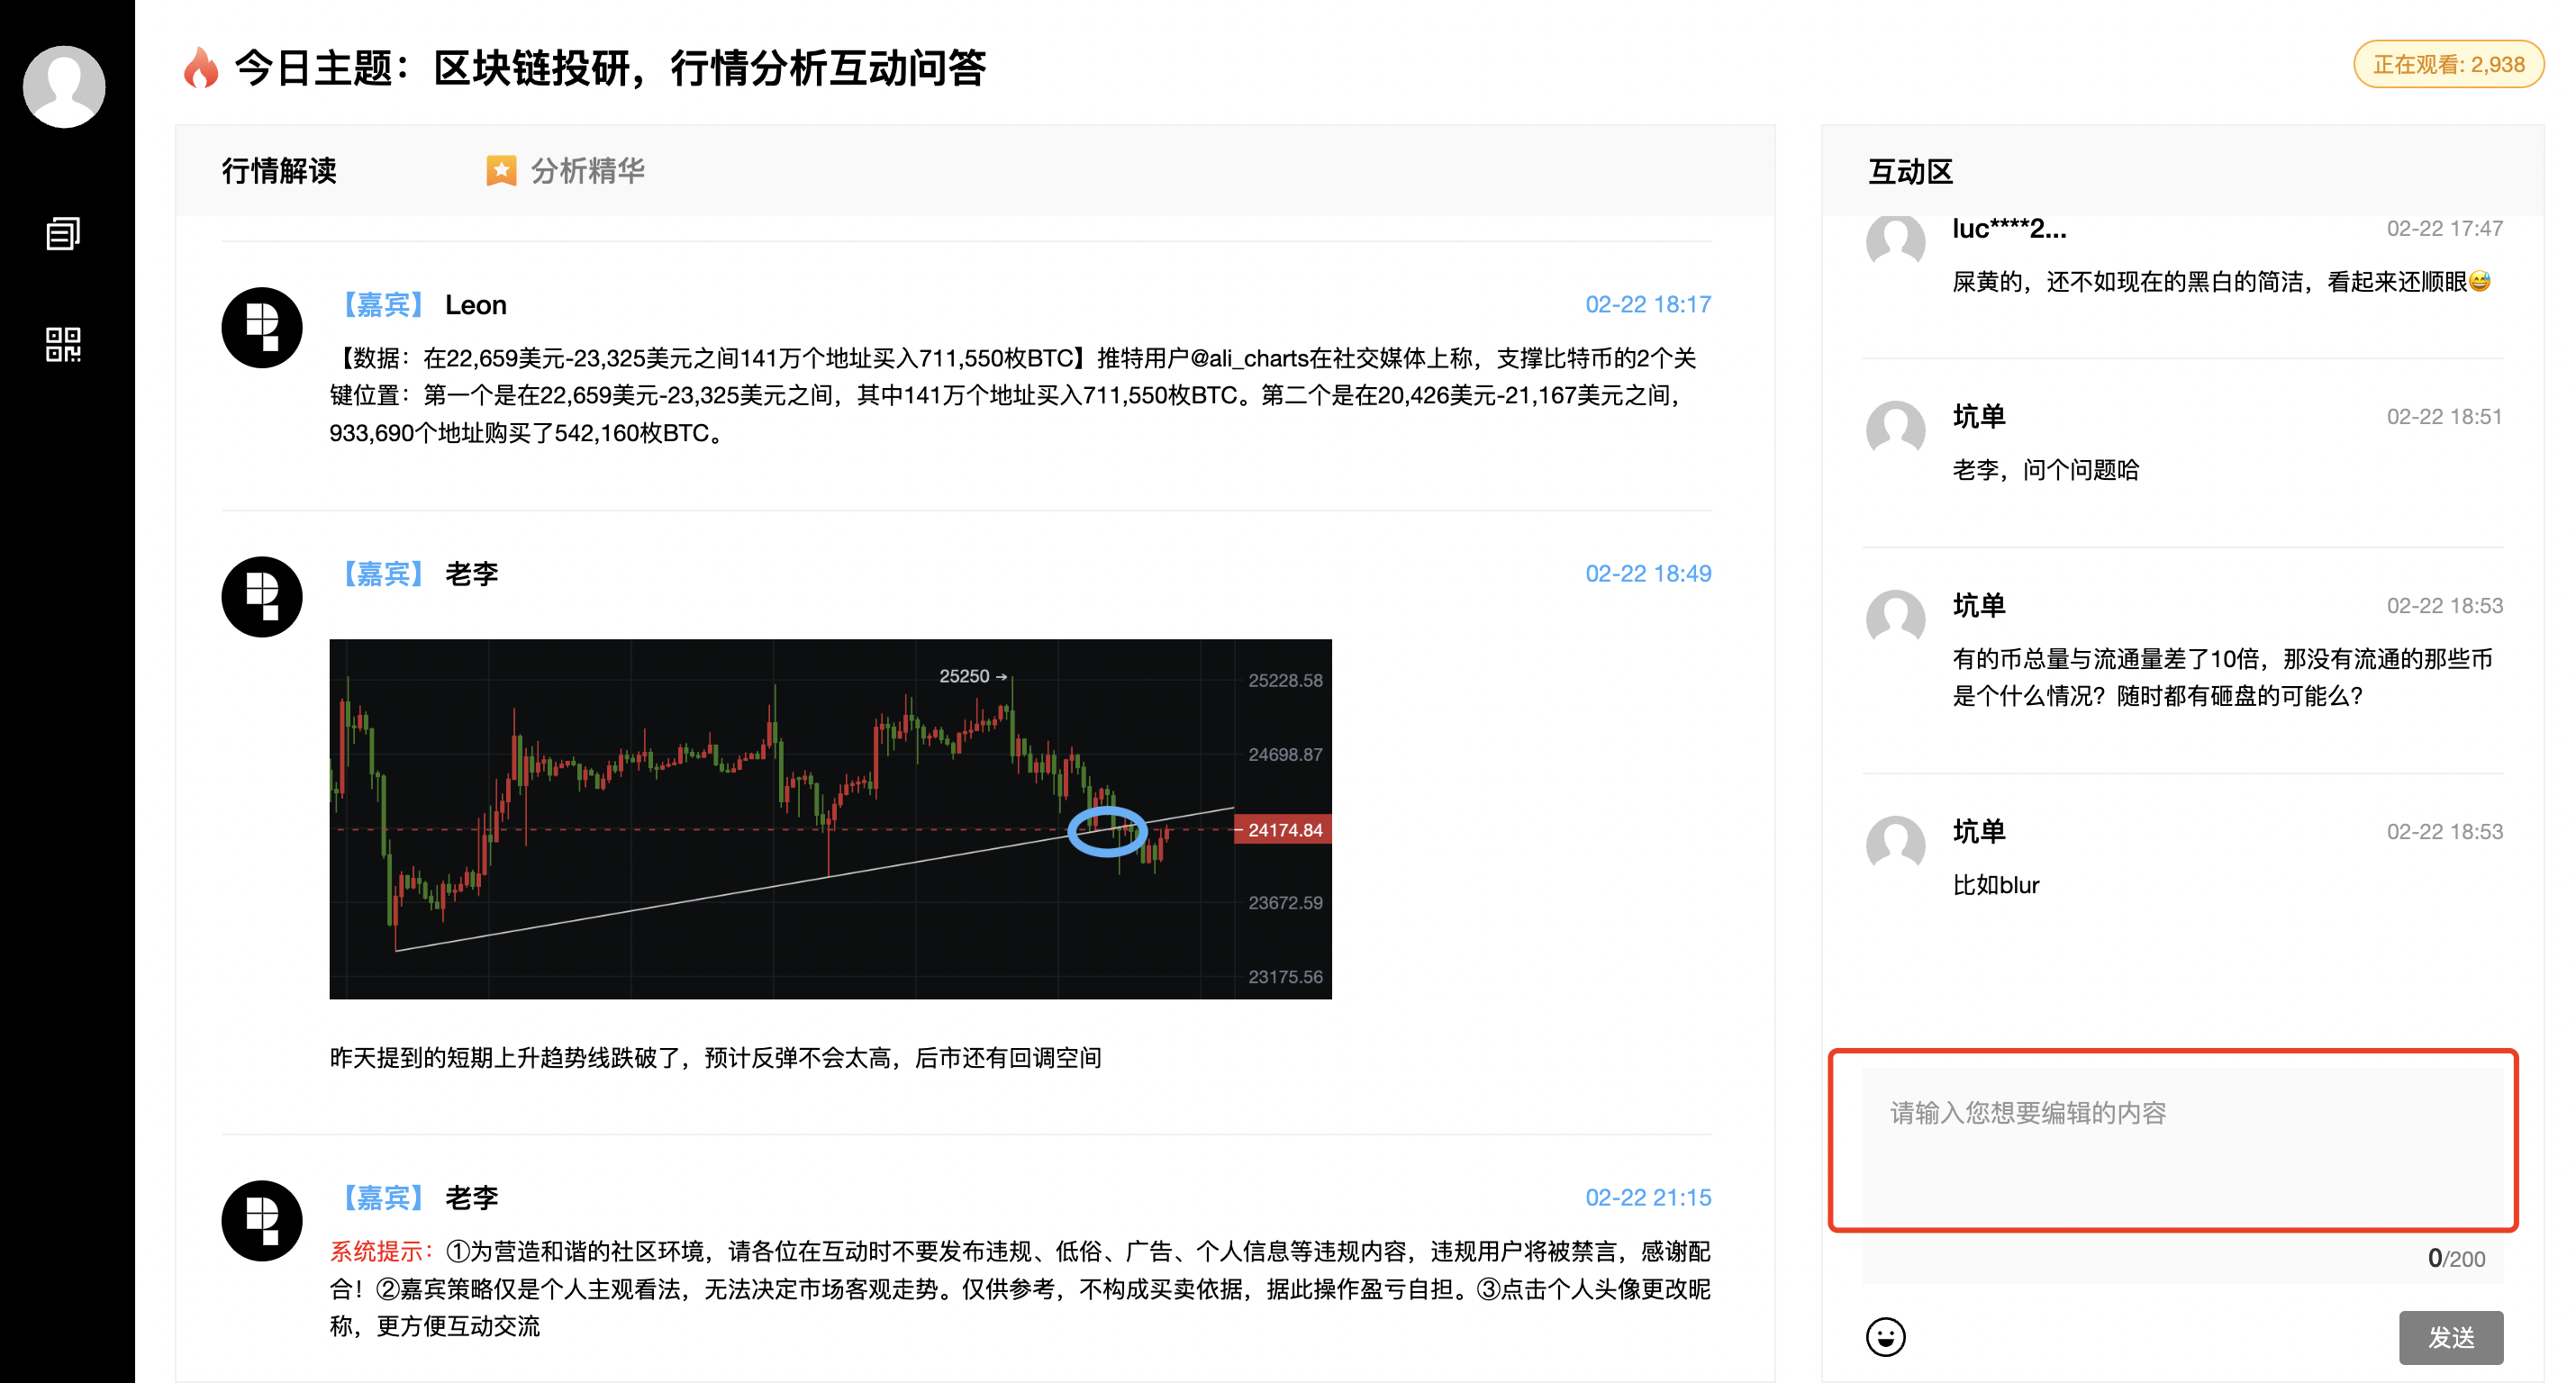
Task: Click the 互动区 panel heading
Action: click(x=1910, y=172)
